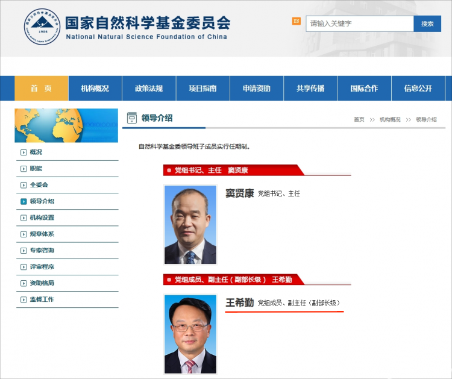This screenshot has height=379, width=452.
Task: Open the 职能 sidebar link
Action: click(36, 169)
